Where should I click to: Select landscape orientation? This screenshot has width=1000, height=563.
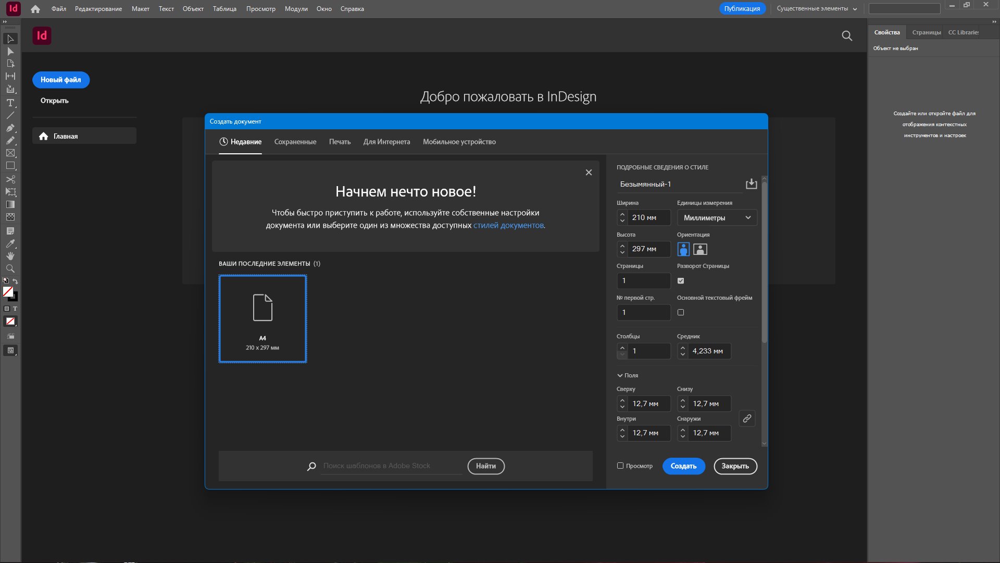[700, 249]
